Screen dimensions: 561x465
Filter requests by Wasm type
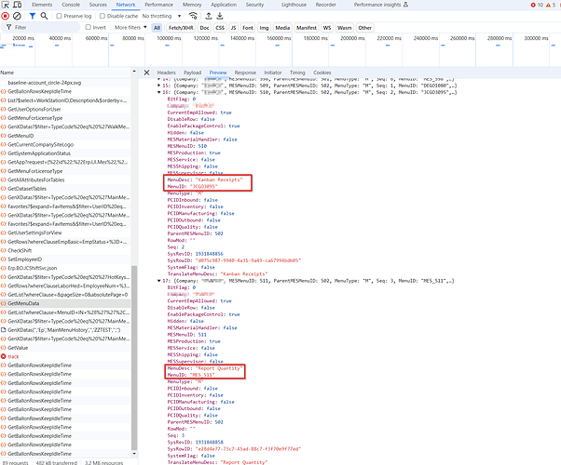click(x=344, y=28)
